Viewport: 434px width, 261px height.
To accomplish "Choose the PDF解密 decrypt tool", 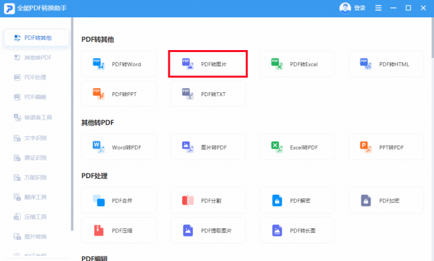I will point(297,200).
